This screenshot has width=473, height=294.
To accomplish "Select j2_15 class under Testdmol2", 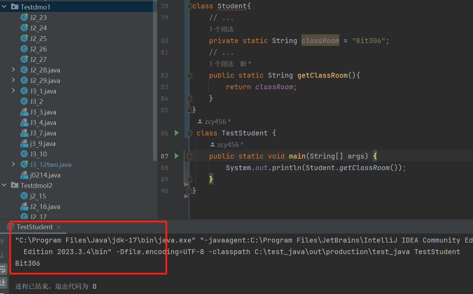I will [38, 196].
